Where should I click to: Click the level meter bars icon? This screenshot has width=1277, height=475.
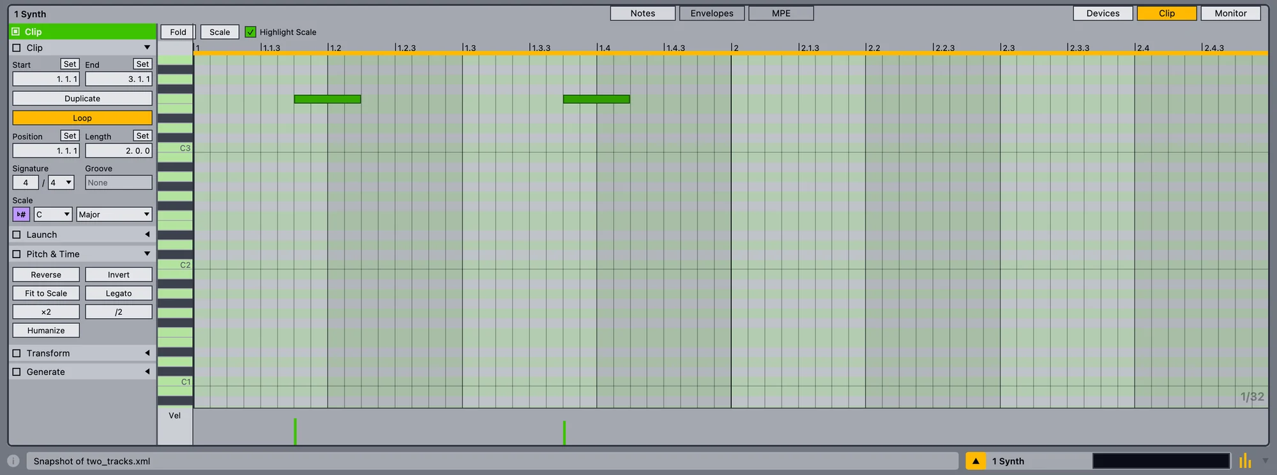click(1245, 461)
